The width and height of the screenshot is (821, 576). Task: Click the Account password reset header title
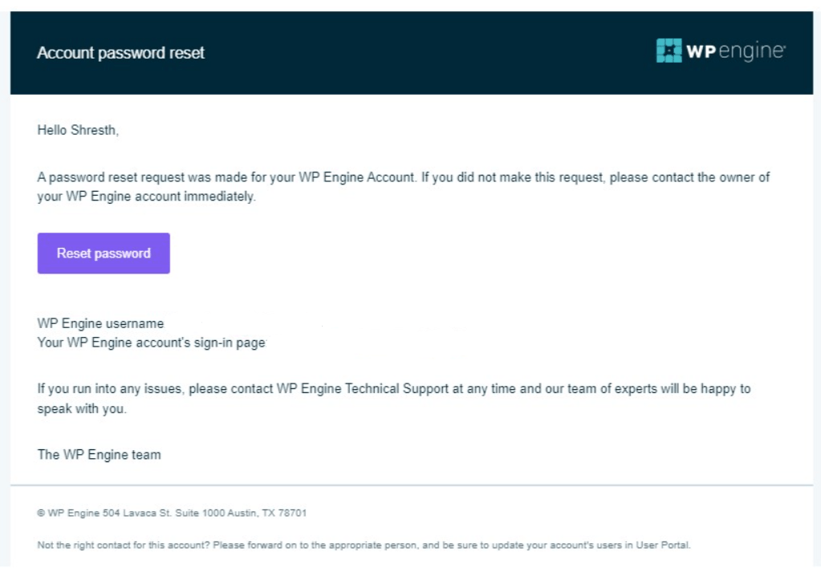pos(120,53)
